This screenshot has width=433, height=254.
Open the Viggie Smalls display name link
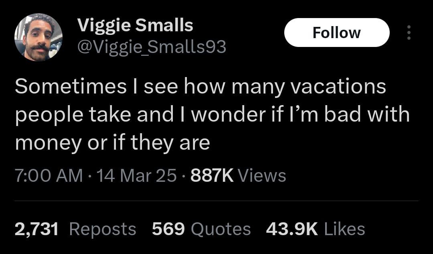click(135, 26)
